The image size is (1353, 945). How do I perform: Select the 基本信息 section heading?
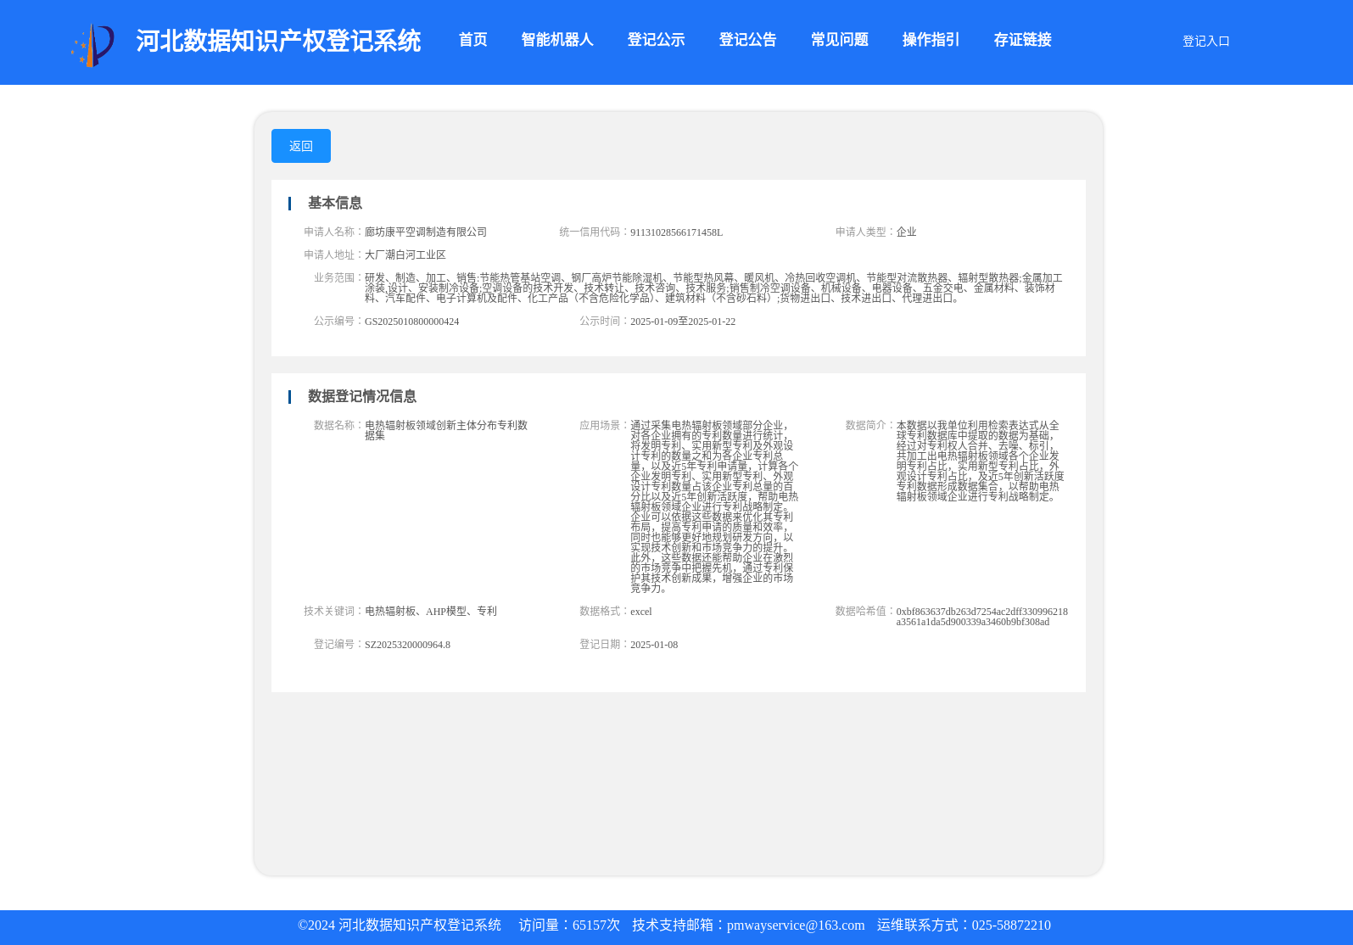tap(334, 203)
